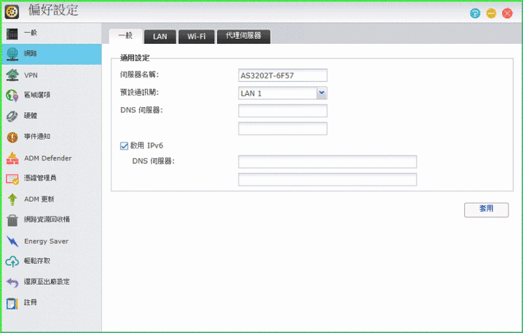Open Restore Factory Default (還原至出廠設定) icon
Screen dimensions: 523x333
tap(12, 282)
